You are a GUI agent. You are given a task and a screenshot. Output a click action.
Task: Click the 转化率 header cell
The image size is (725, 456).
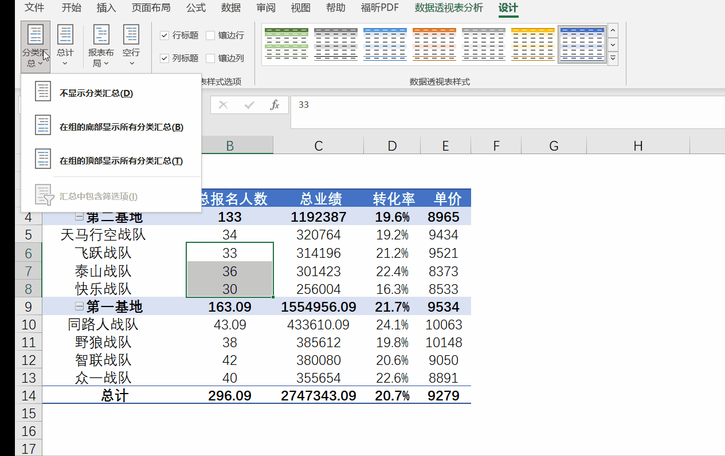[392, 199]
